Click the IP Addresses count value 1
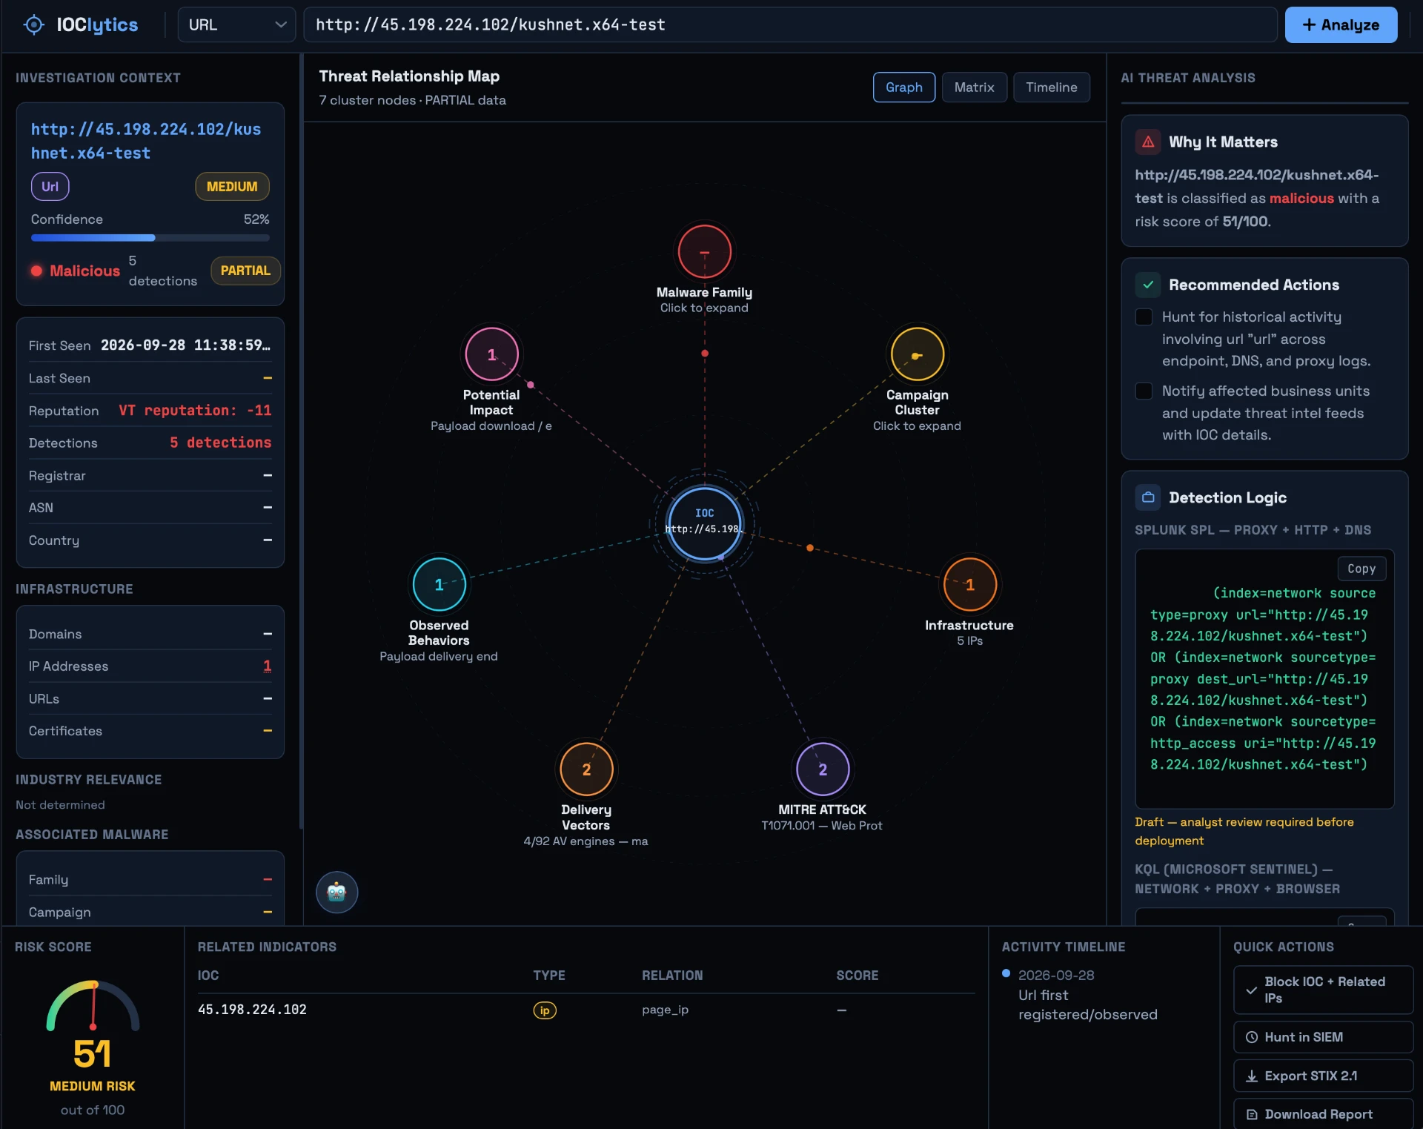1423x1129 pixels. click(268, 666)
